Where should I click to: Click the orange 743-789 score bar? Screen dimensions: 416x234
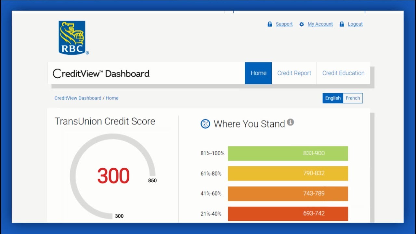(x=288, y=193)
